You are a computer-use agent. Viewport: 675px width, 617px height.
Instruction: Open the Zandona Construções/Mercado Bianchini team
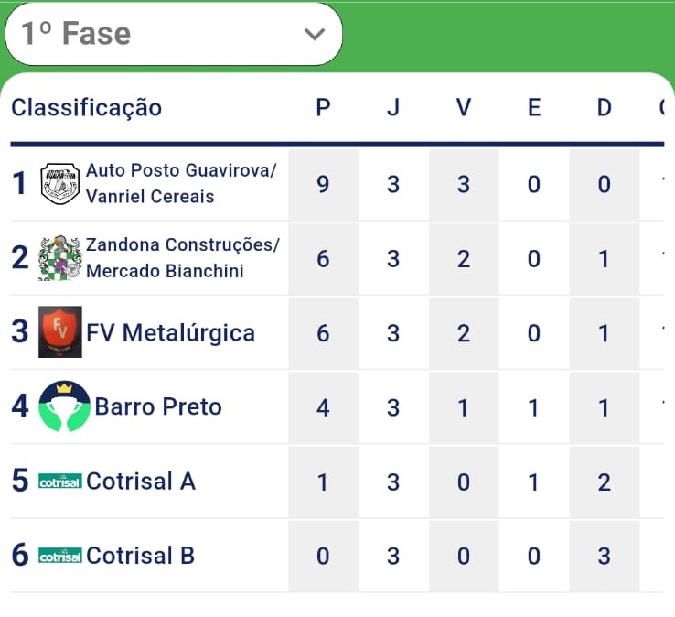coord(183,258)
